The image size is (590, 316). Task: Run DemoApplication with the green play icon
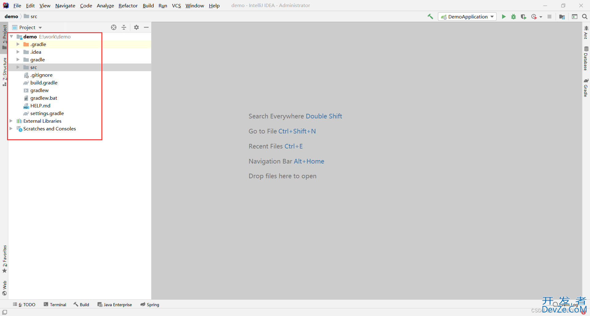504,17
